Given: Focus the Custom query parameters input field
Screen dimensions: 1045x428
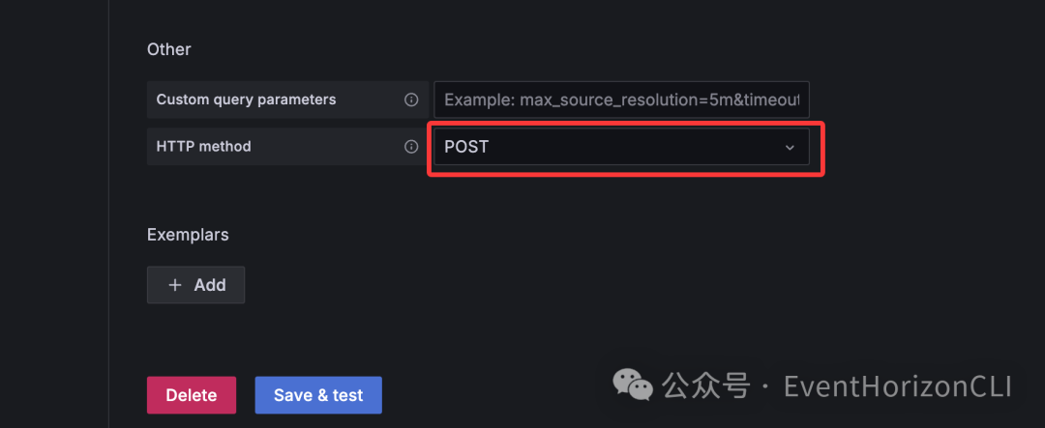Looking at the screenshot, I should (x=621, y=100).
